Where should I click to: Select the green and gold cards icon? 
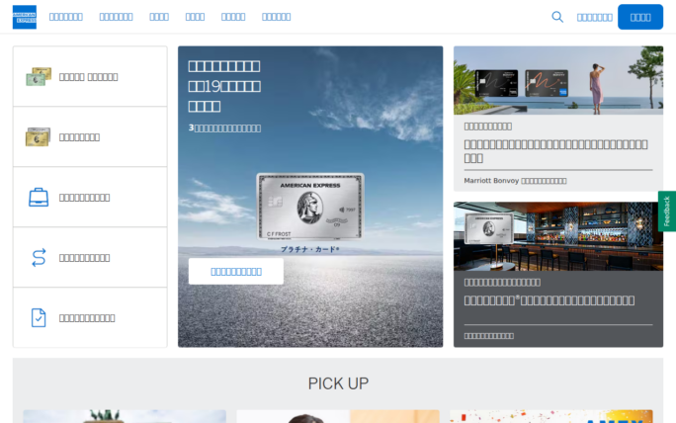39,76
